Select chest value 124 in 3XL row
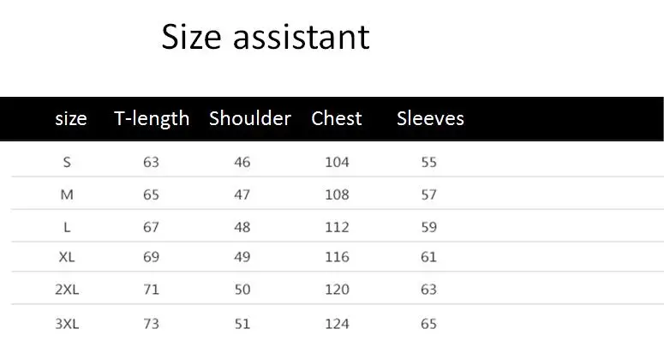664x347 pixels. [x=337, y=324]
